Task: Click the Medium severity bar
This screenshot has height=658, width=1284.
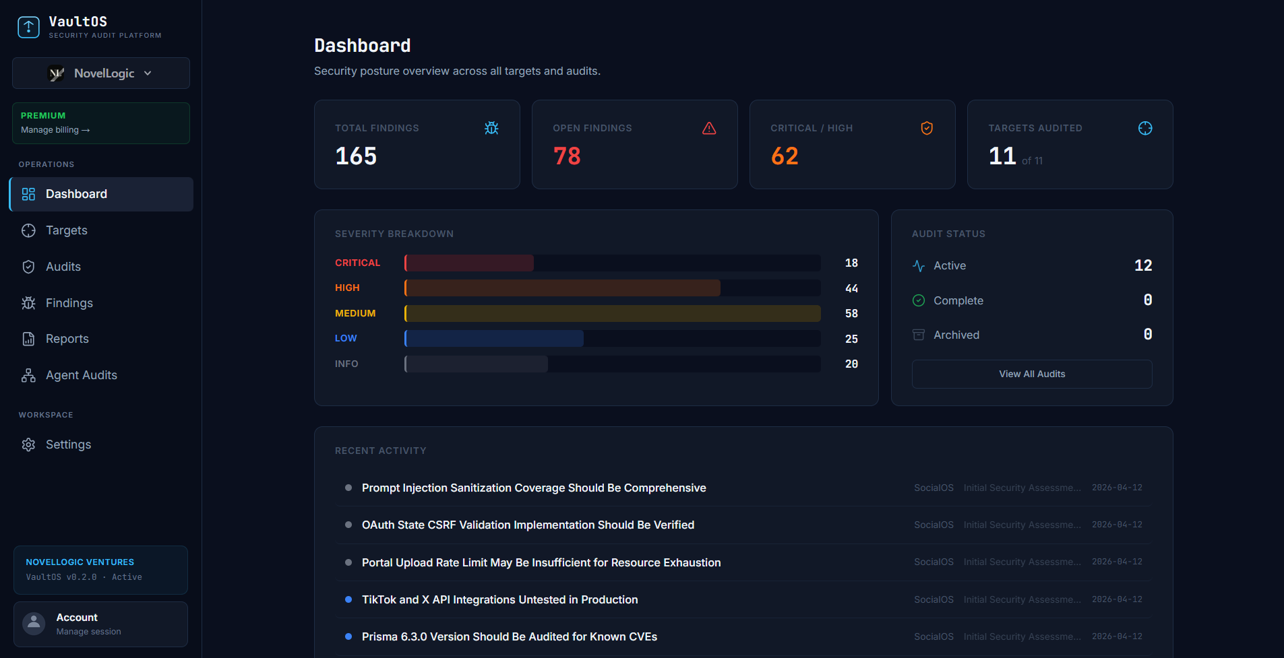Action: (613, 313)
